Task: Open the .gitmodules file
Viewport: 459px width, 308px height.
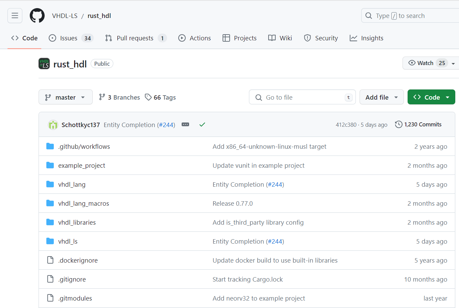Action: tap(75, 298)
